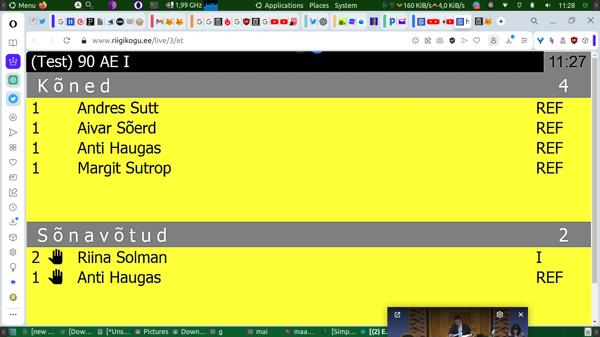Open the Places menu
The height and width of the screenshot is (337, 600).
[319, 5]
